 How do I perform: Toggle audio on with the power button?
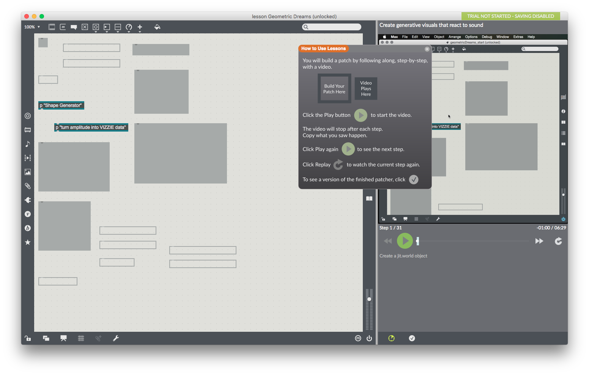point(369,338)
